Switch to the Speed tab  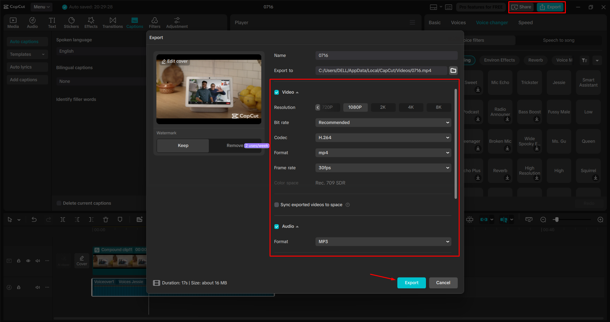525,23
